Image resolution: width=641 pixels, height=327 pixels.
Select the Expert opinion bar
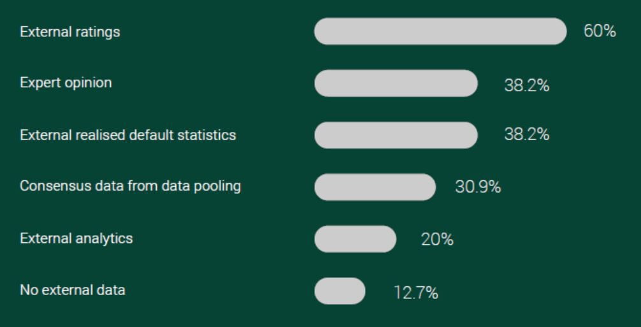point(396,83)
